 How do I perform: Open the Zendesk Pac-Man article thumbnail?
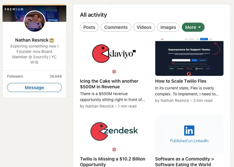(x=114, y=131)
